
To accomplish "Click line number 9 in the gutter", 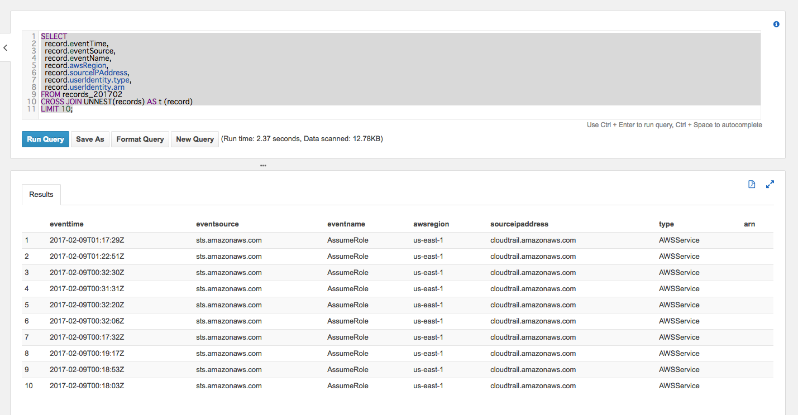I will point(34,94).
